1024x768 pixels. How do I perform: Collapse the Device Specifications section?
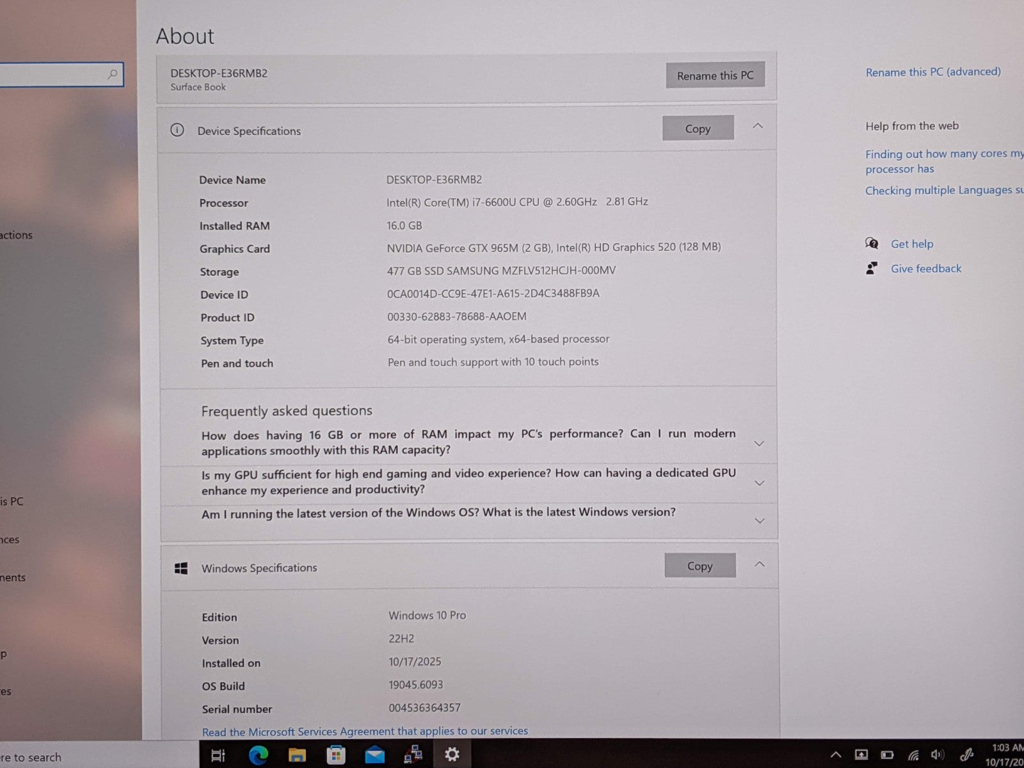tap(758, 126)
